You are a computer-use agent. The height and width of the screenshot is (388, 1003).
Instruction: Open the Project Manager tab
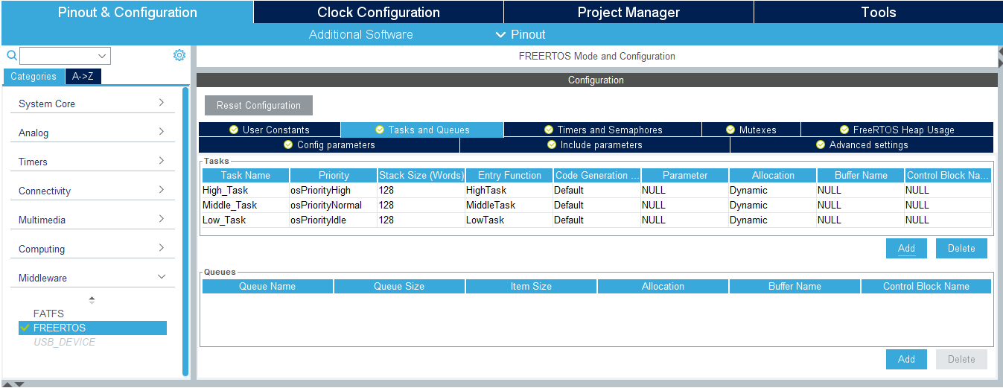pos(628,12)
